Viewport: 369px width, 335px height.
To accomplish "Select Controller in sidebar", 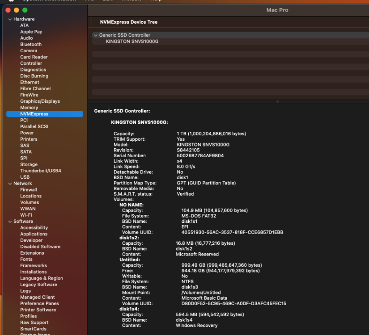I will [x=31, y=63].
